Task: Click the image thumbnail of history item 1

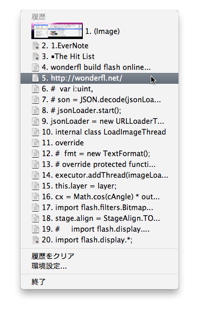Action: [57, 31]
